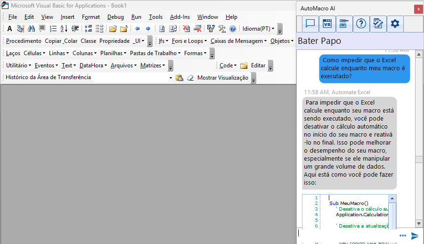424x244 pixels.
Task: Click the VB code window icon
Action: click(327, 24)
